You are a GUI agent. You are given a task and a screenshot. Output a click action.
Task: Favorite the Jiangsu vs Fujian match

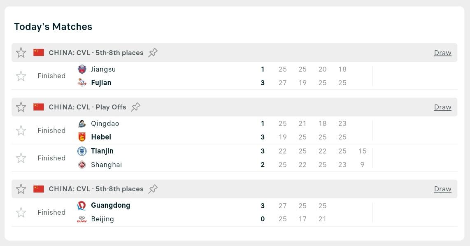pyautogui.click(x=21, y=76)
